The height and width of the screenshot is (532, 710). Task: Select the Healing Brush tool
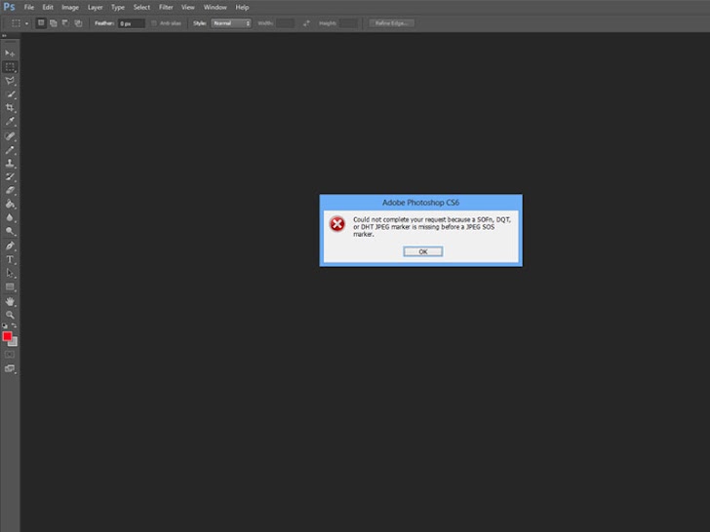point(10,135)
